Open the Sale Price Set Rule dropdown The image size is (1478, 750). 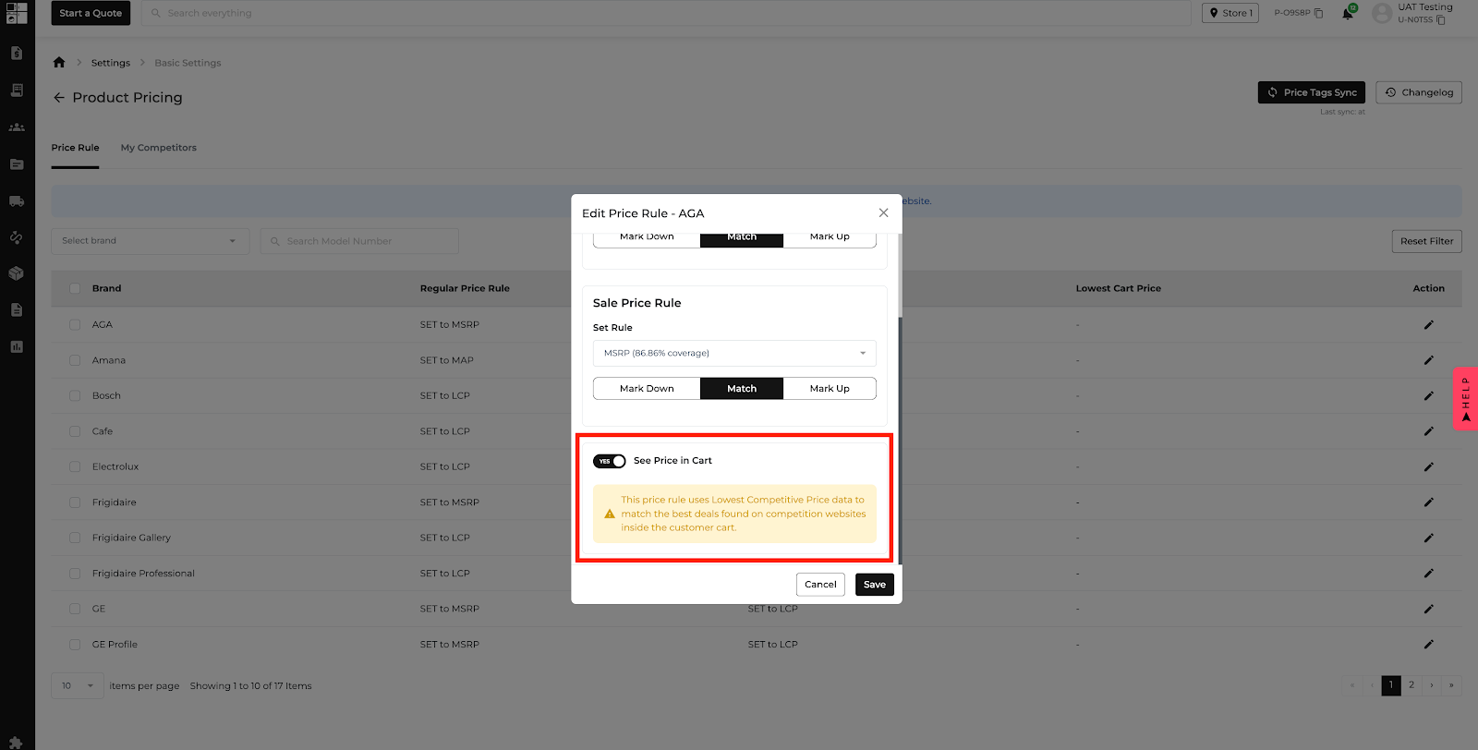click(x=734, y=353)
